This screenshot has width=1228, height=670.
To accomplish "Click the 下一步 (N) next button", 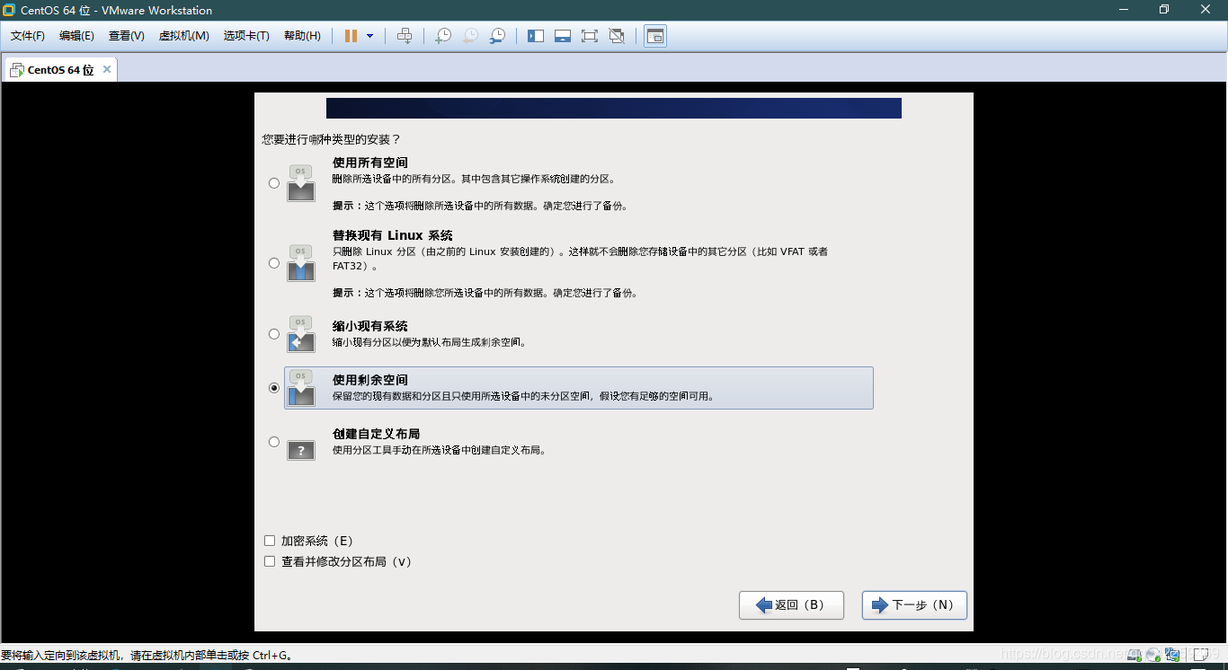I will [914, 605].
